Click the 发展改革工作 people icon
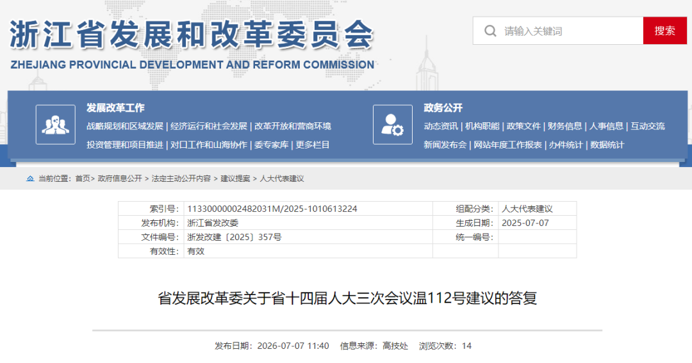Viewport: 692px width, 363px height. (56, 124)
